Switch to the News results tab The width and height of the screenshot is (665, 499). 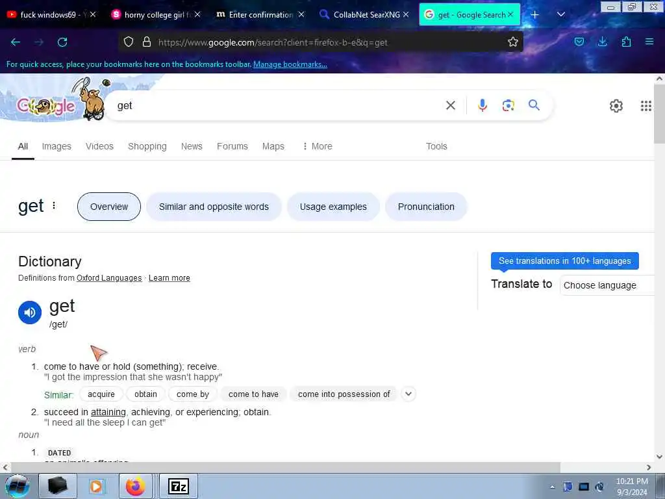tap(192, 146)
